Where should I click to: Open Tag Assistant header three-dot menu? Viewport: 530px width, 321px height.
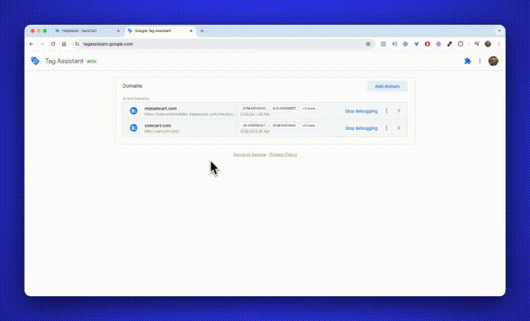click(480, 61)
